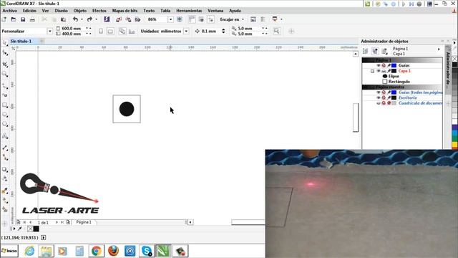This screenshot has width=458, height=258.
Task: Click the Página 1 page tab
Action: [84, 222]
